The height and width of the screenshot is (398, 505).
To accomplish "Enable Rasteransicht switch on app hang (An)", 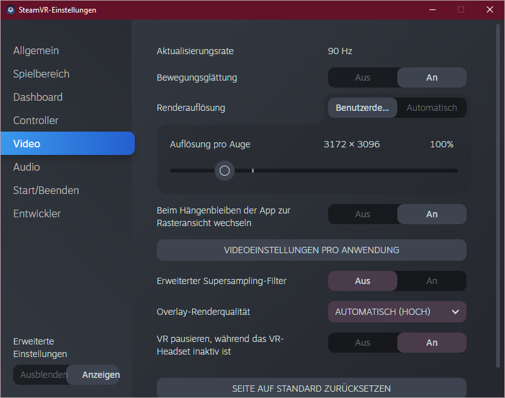I will [432, 214].
